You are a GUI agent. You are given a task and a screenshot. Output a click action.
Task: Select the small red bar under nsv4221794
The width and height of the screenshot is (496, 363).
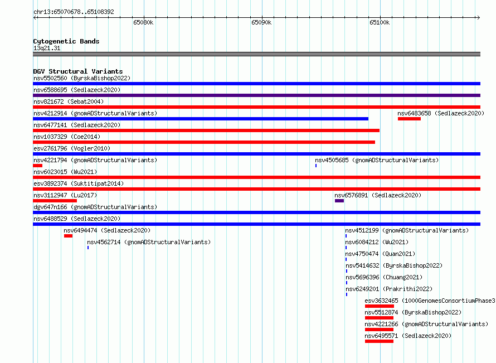pos(38,166)
